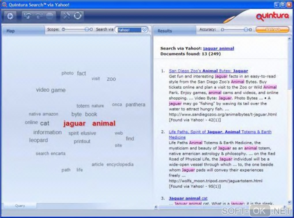
Task: Go forward with the redo arrow icon
Action: click(x=39, y=16)
